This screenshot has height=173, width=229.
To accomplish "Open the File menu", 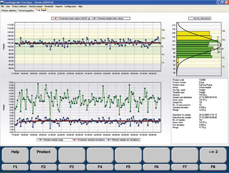I will [3, 6].
